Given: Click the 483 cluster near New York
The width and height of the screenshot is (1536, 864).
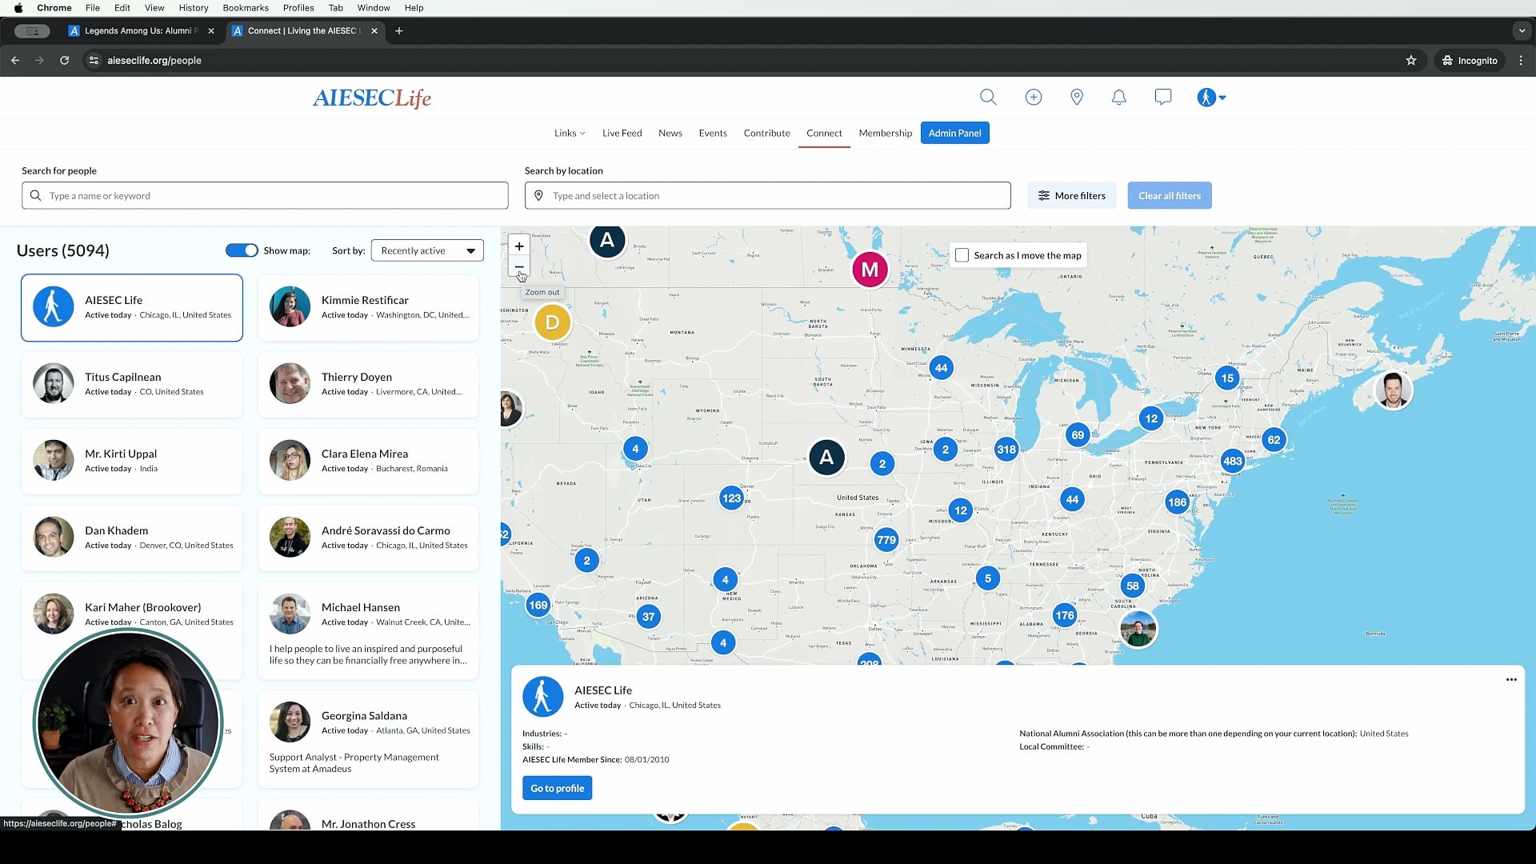Looking at the screenshot, I should pos(1233,461).
